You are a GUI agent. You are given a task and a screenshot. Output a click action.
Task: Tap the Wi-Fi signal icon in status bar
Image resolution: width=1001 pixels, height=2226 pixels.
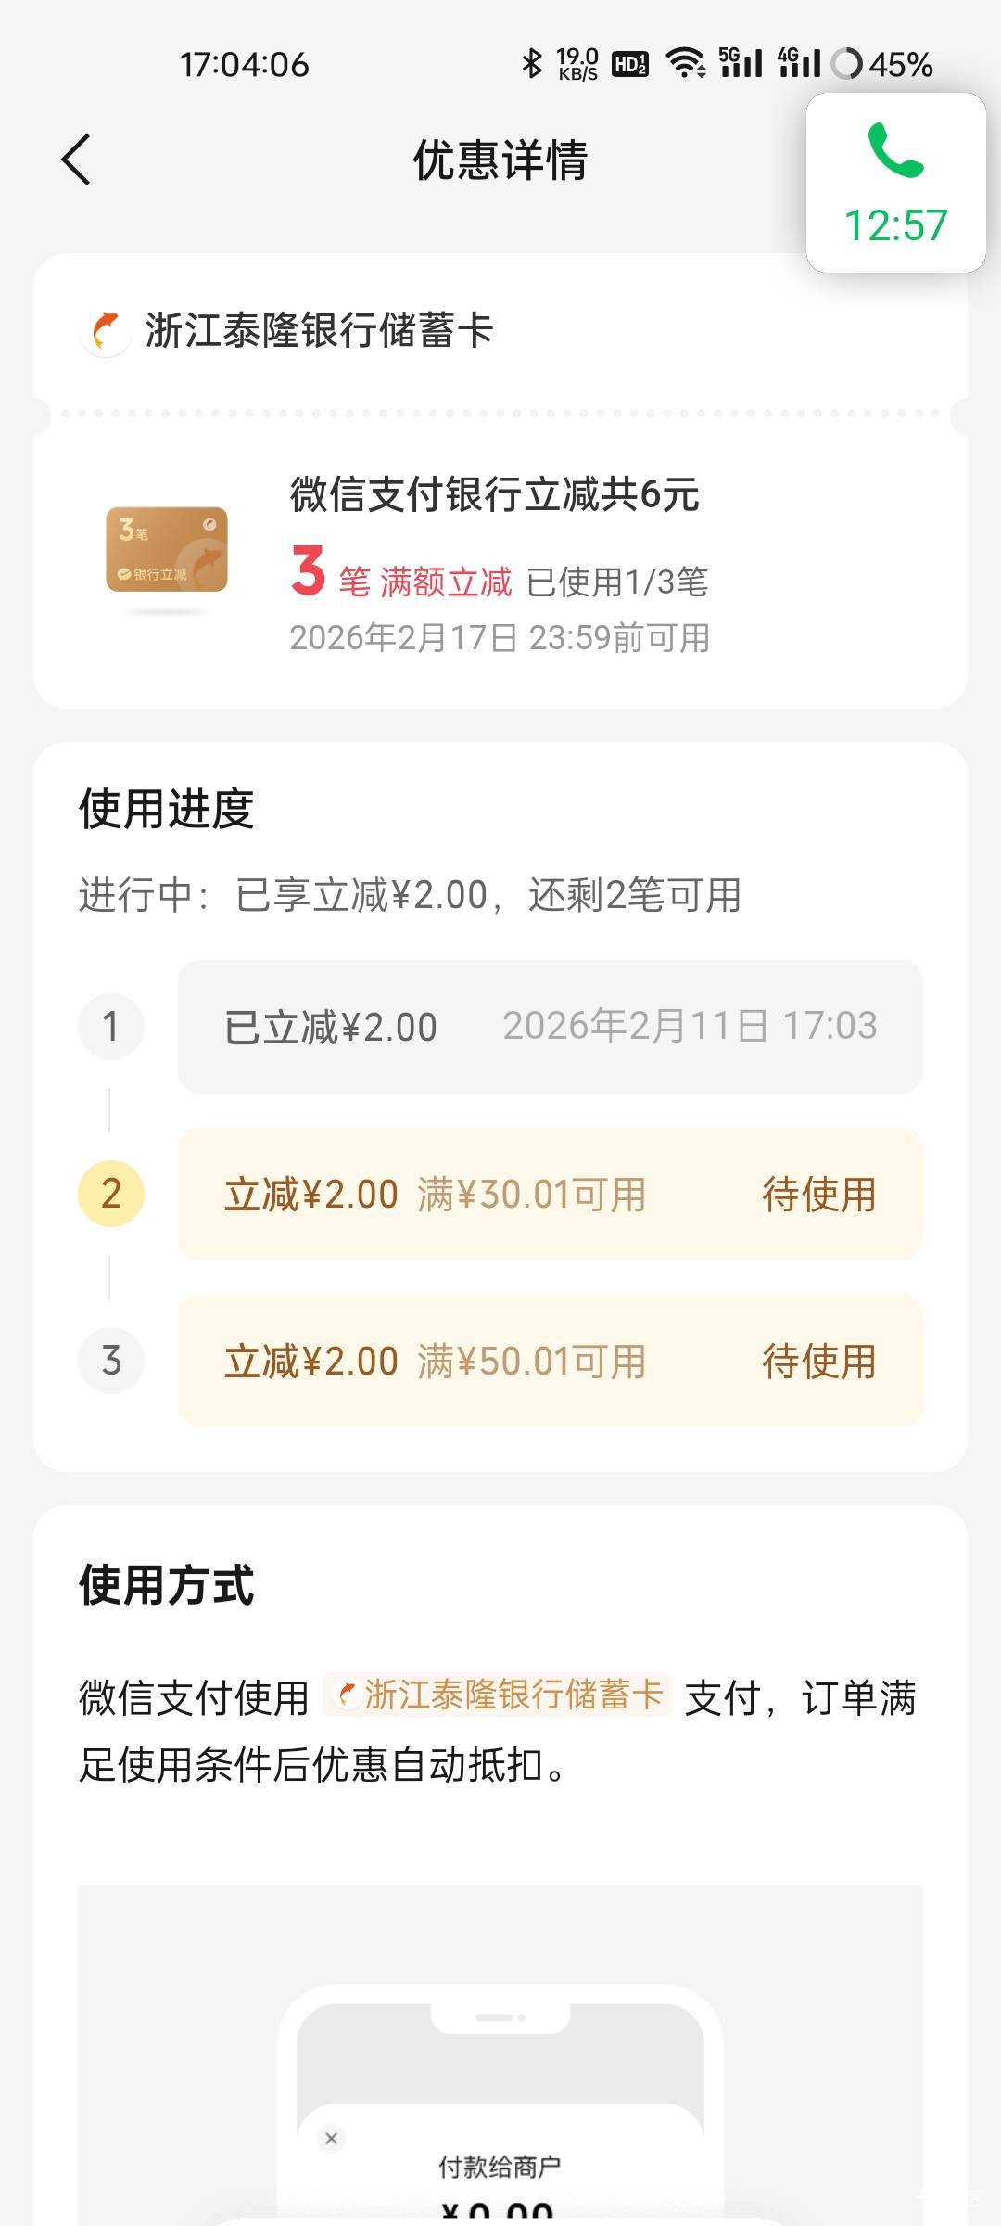click(x=686, y=64)
